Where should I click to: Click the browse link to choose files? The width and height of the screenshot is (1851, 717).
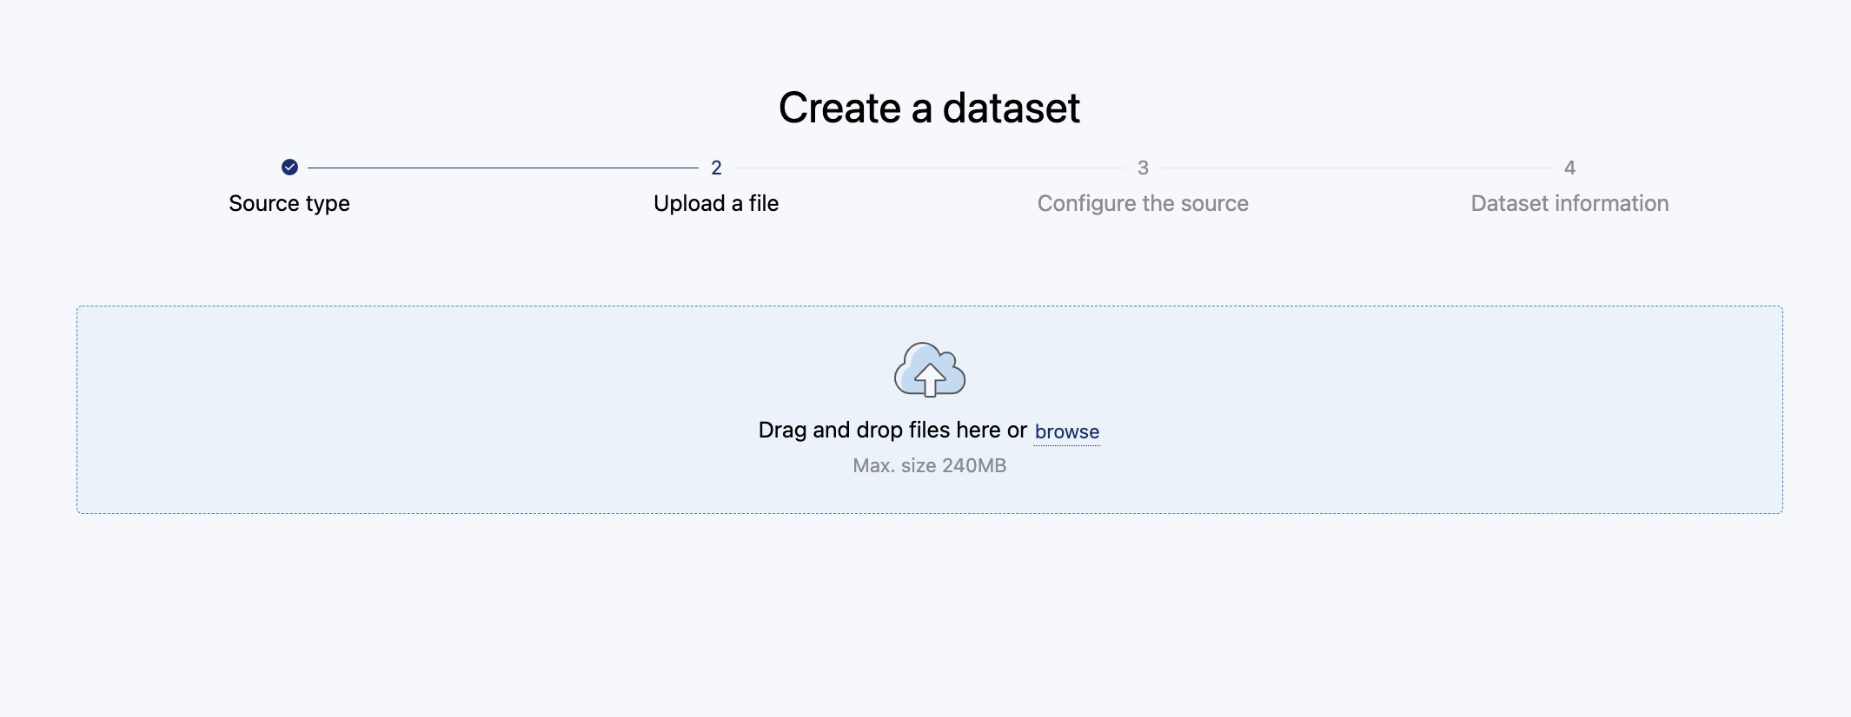pos(1067,431)
